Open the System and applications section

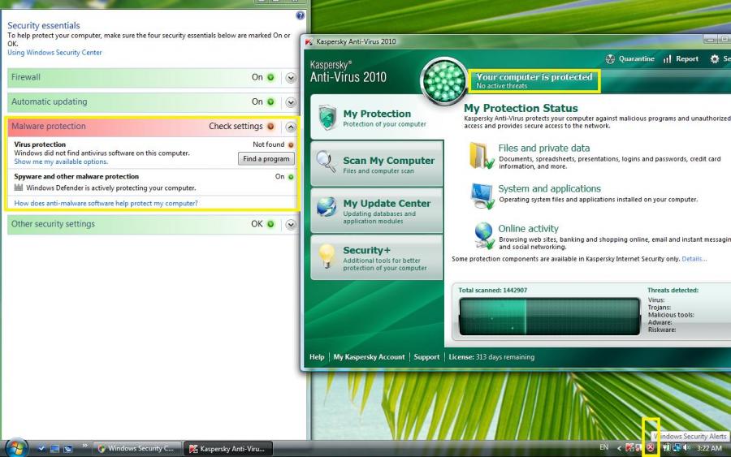pos(549,189)
